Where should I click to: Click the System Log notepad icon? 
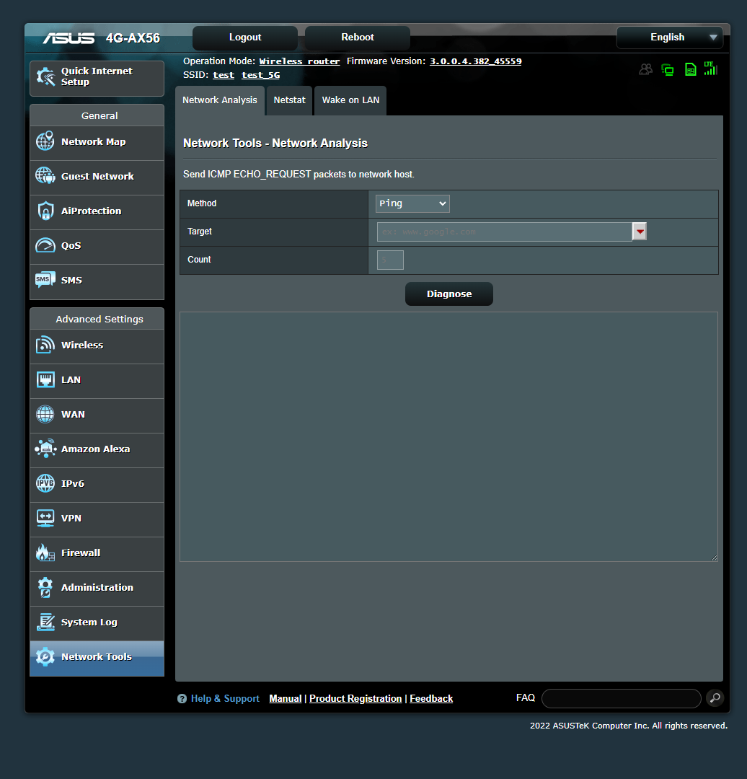(45, 622)
